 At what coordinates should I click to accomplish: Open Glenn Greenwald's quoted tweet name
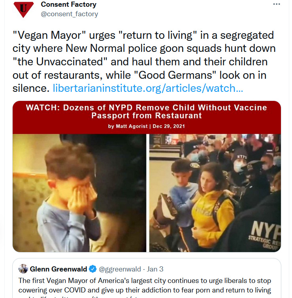coord(58,269)
